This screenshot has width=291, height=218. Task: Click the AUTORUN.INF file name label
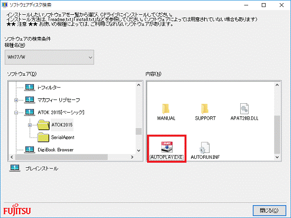pos(205,157)
